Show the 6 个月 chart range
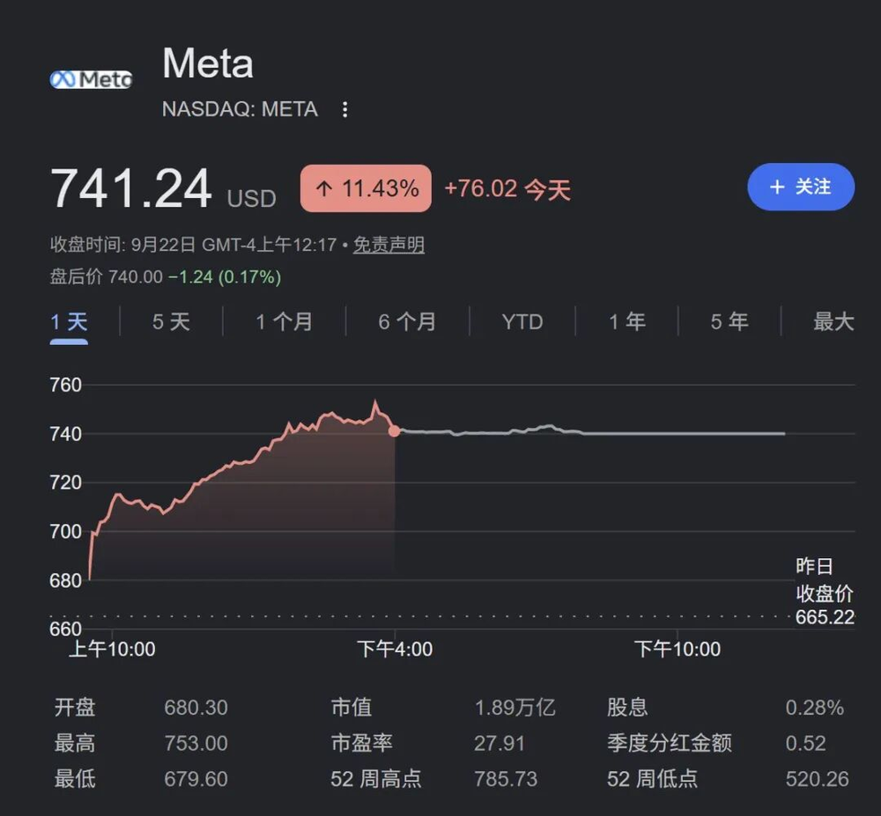Viewport: 881px width, 816px height. [x=407, y=322]
